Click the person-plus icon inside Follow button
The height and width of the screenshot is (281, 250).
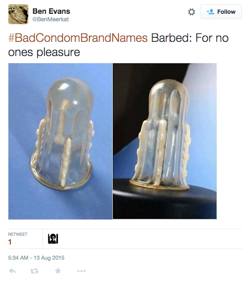(210, 12)
